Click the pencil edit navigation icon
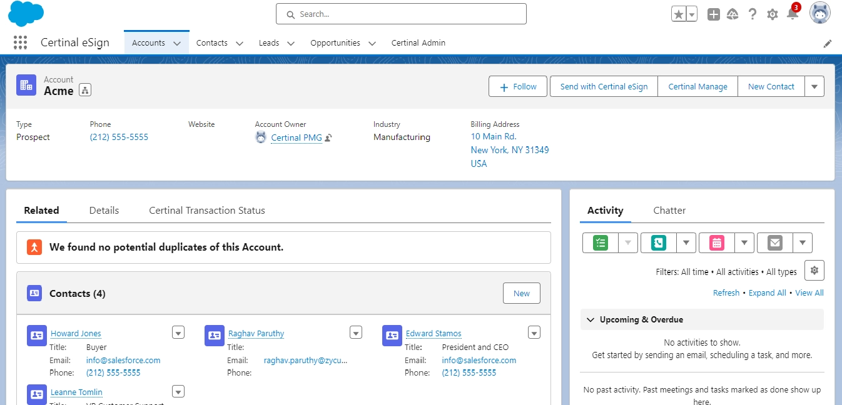Image resolution: width=842 pixels, height=405 pixels. [828, 44]
